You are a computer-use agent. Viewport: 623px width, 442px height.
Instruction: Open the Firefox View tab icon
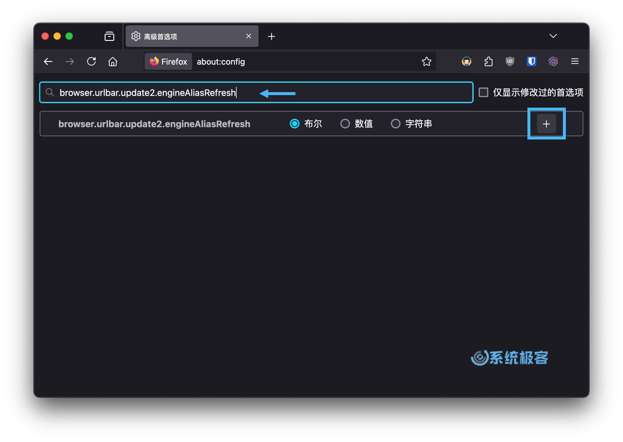(x=109, y=36)
